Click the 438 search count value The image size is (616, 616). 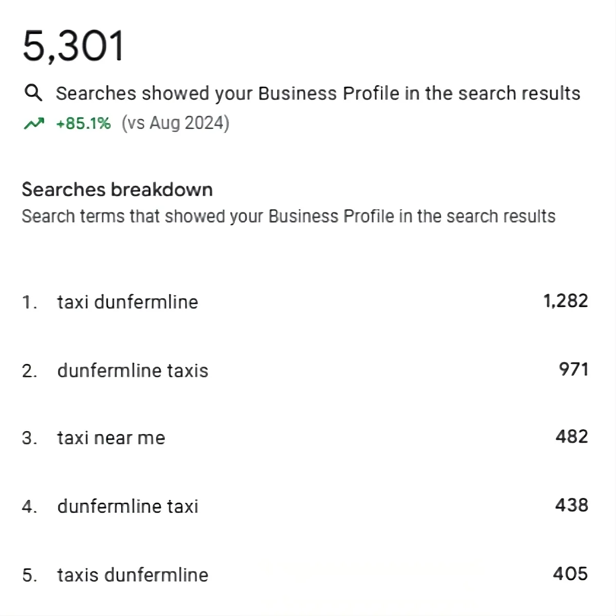pyautogui.click(x=572, y=505)
